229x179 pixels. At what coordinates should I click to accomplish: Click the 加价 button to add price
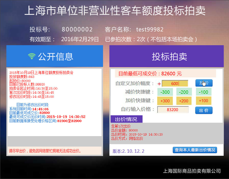(204, 83)
